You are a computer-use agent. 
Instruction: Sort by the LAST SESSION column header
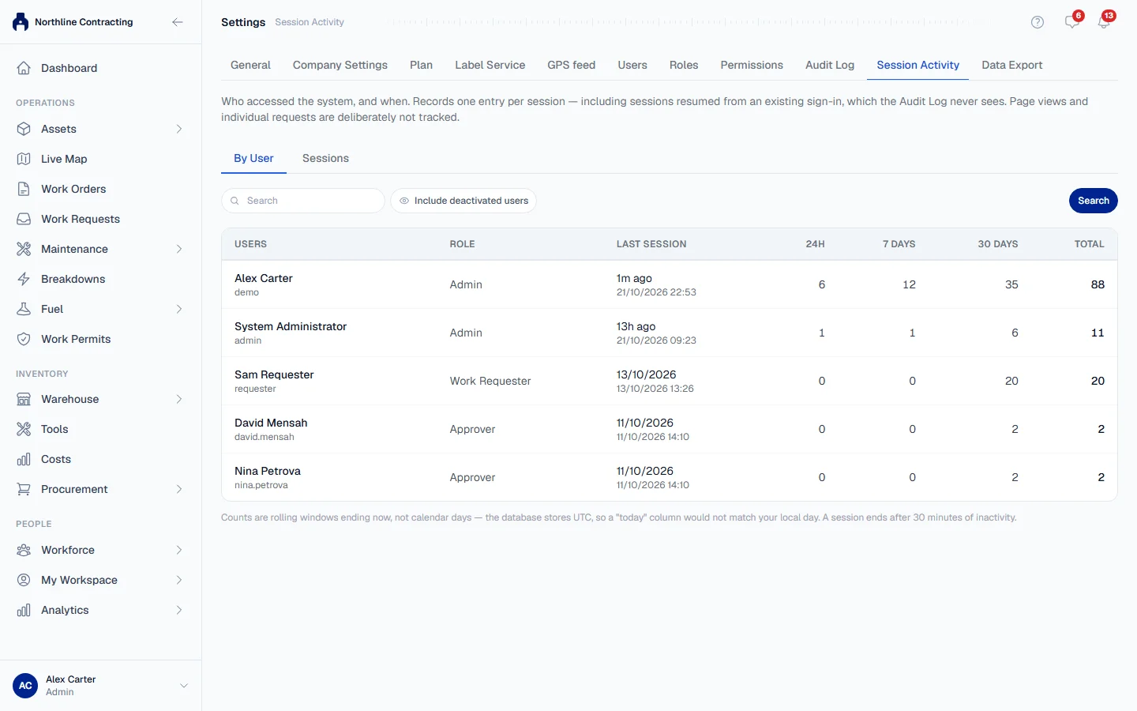tap(651, 244)
